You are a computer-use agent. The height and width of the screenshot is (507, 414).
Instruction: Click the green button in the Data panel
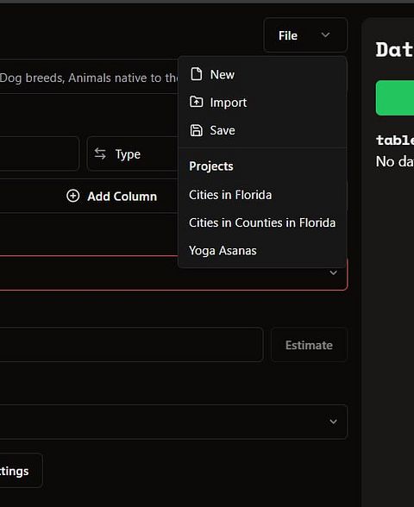395,97
